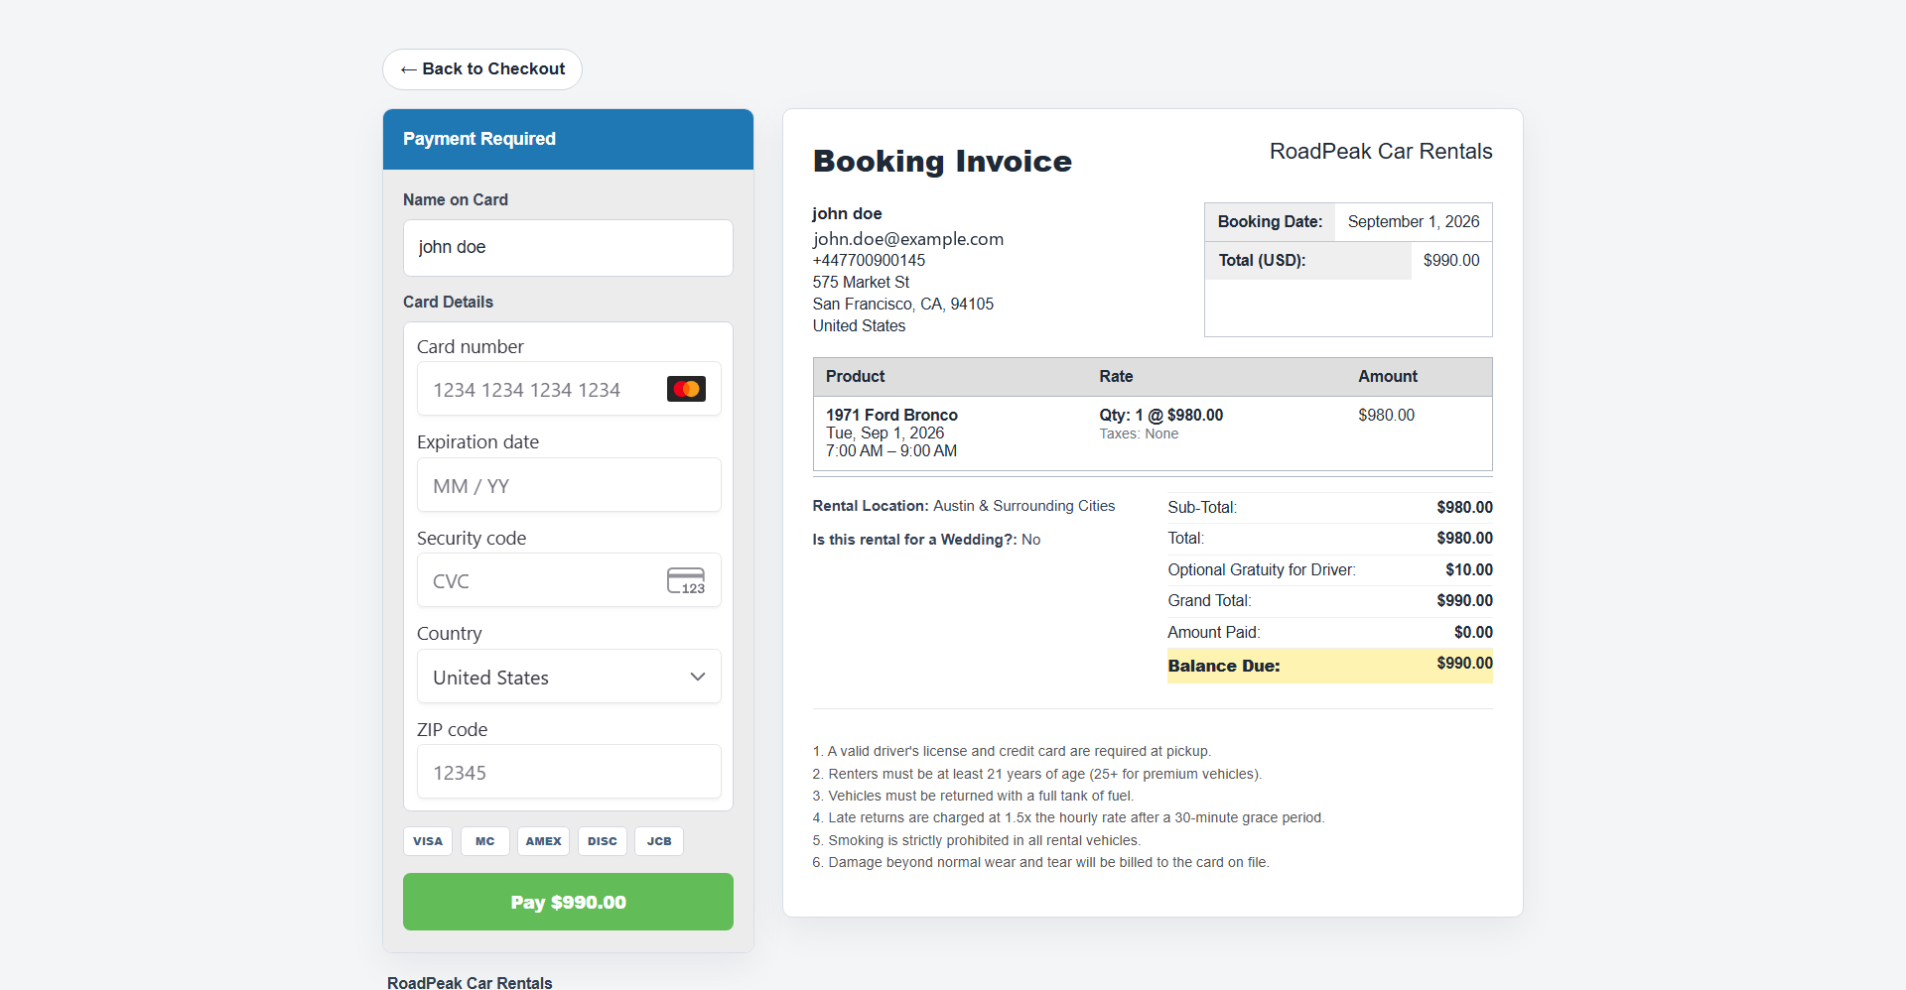Click the Amount Paid $0.00 value
The width and height of the screenshot is (1906, 990).
coord(1473,633)
